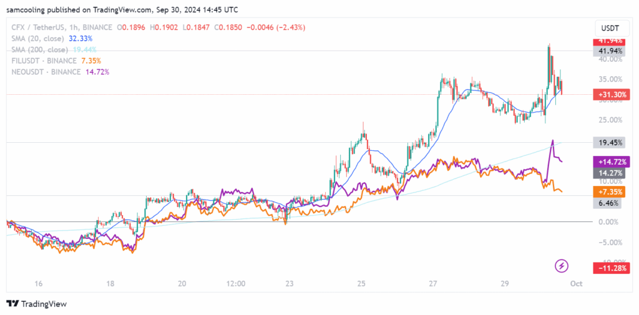Click the 0.00% baseline label
Viewport: 639px width, 315px height.
pyautogui.click(x=609, y=222)
